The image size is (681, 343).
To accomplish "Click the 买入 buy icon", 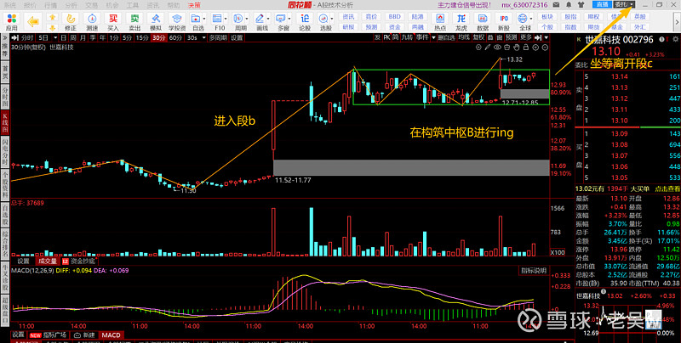I will 113,22.
